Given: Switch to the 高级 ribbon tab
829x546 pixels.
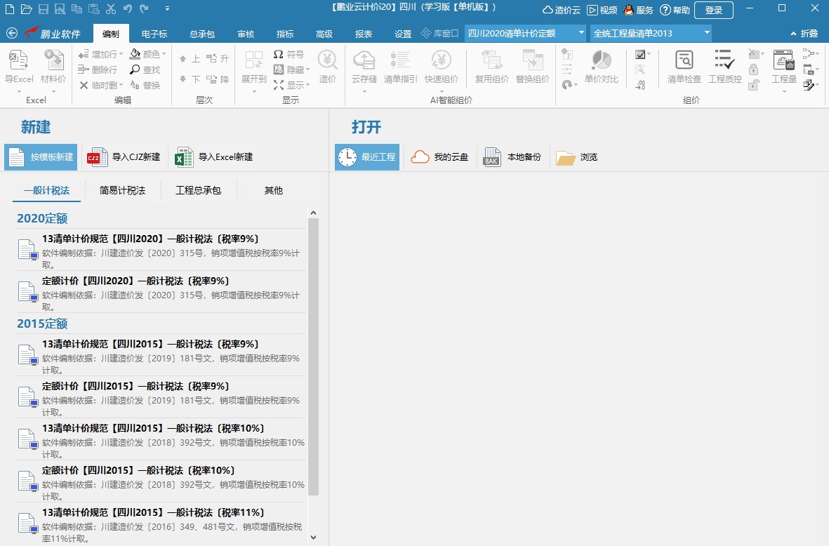Looking at the screenshot, I should [324, 34].
